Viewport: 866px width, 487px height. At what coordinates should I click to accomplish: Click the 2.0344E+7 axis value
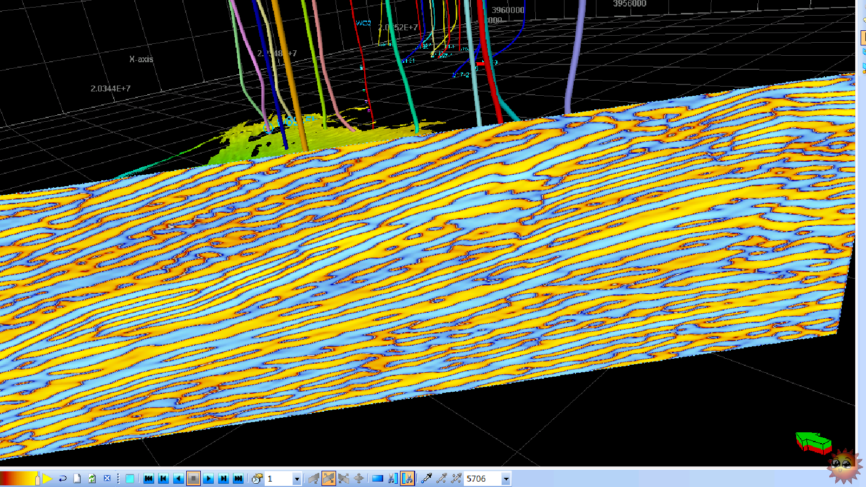point(110,88)
